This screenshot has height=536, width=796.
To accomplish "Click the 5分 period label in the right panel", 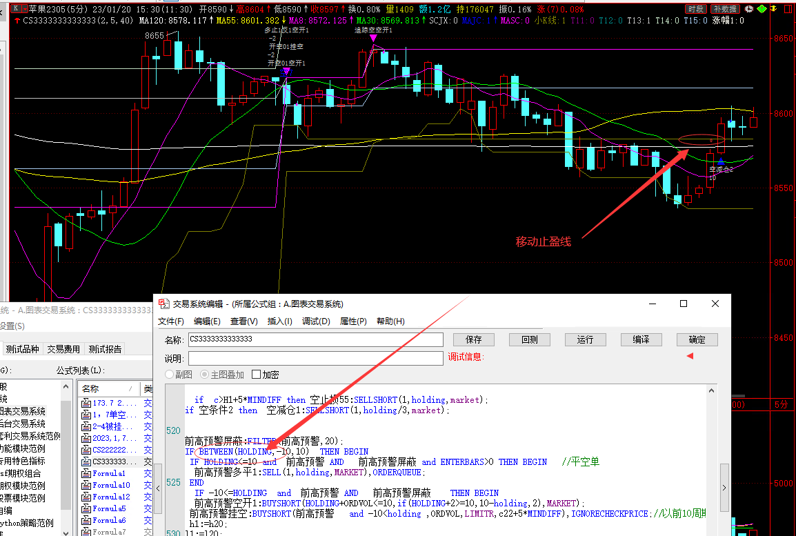I will point(782,404).
